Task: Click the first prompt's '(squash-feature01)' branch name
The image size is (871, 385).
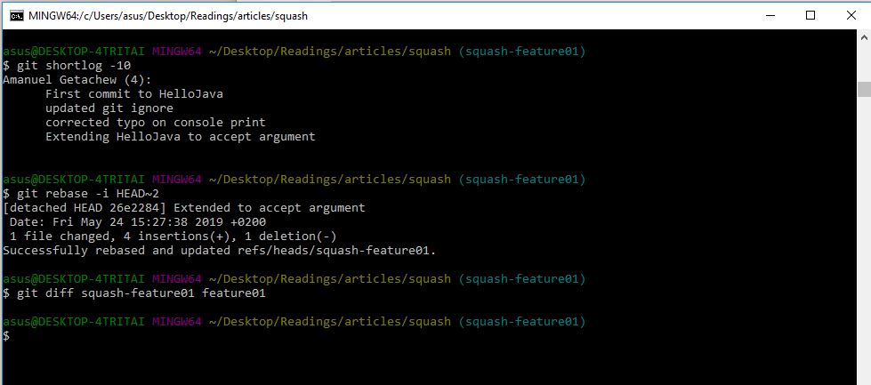Action: [522, 52]
